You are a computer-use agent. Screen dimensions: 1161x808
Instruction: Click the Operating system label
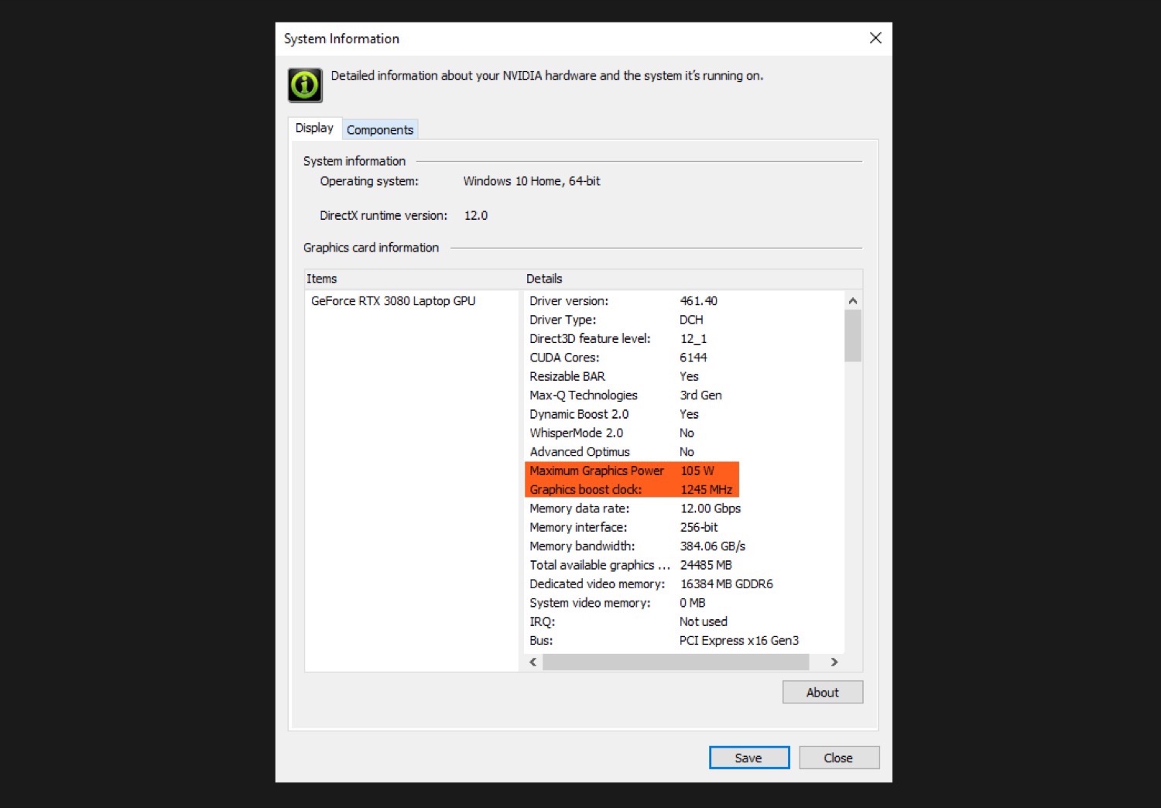(x=369, y=181)
